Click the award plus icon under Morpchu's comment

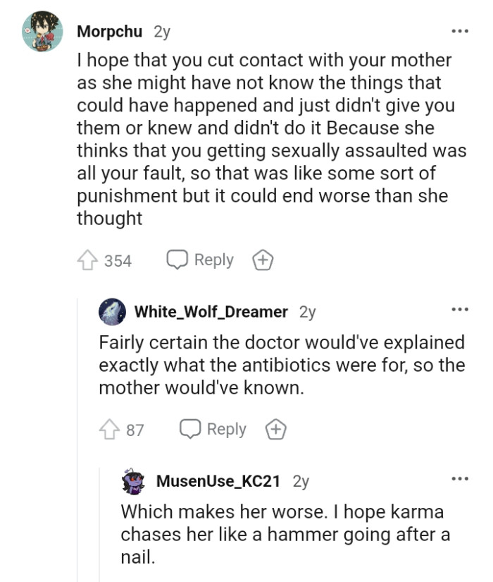[261, 260]
